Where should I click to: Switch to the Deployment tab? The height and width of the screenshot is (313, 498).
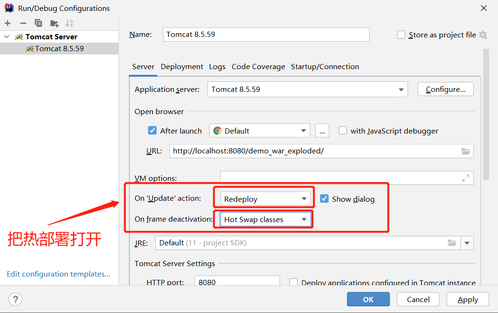point(181,67)
